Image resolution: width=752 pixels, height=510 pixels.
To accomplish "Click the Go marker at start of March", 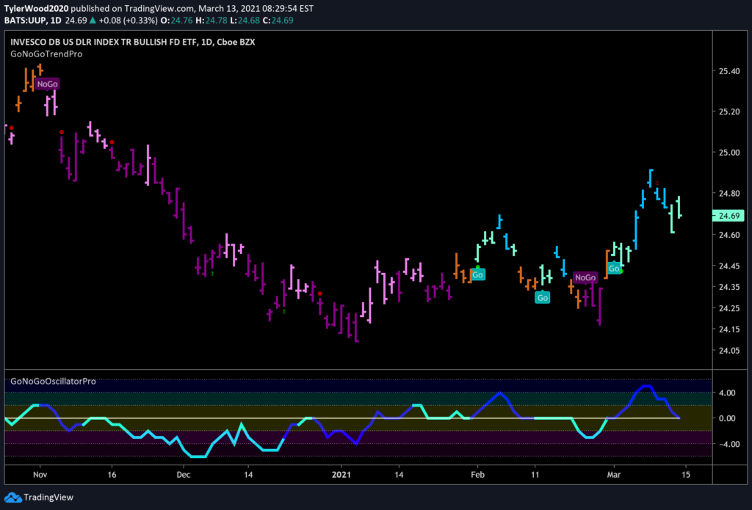I will [x=614, y=269].
